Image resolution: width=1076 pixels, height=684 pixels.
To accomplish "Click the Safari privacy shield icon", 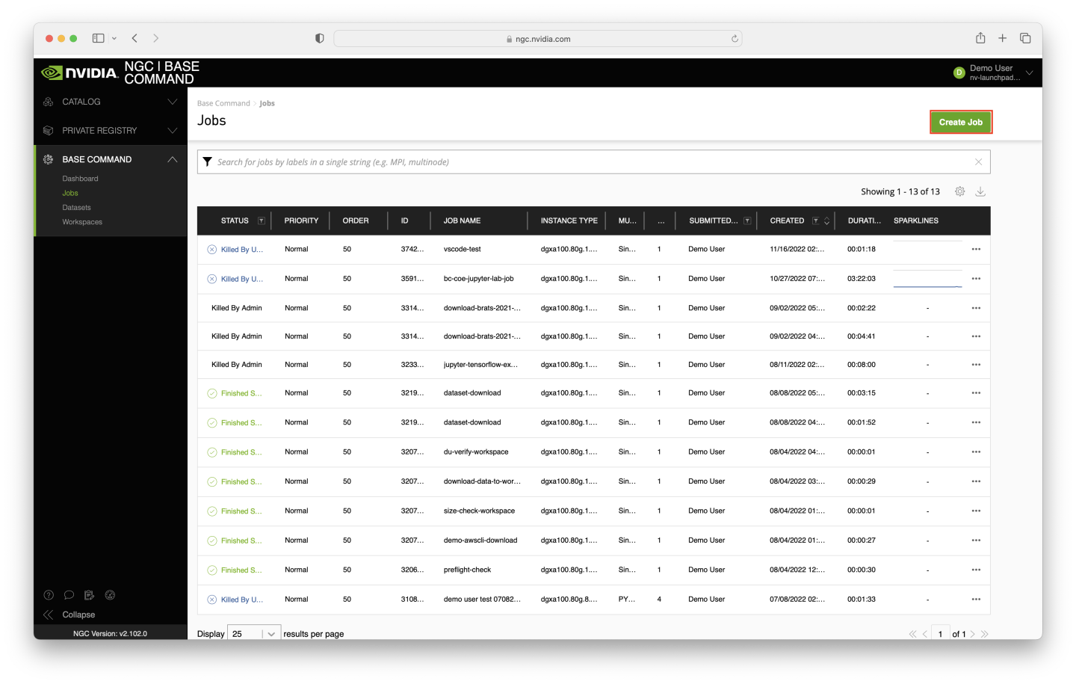I will [320, 39].
